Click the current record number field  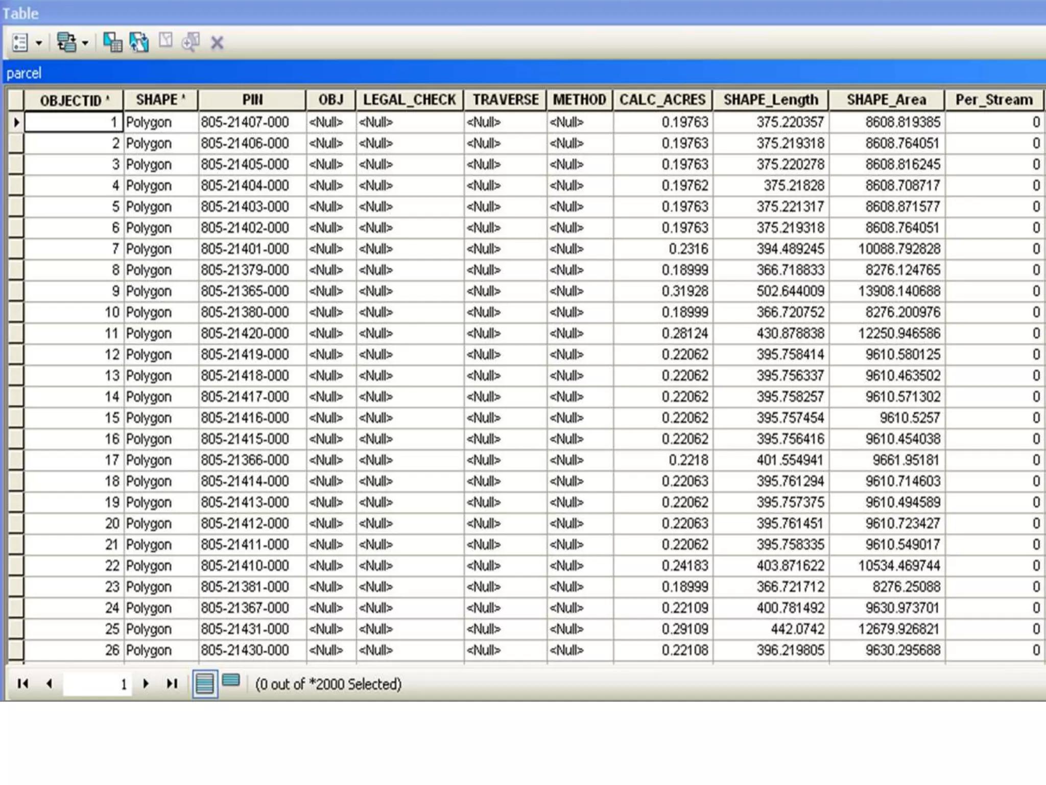click(x=97, y=684)
